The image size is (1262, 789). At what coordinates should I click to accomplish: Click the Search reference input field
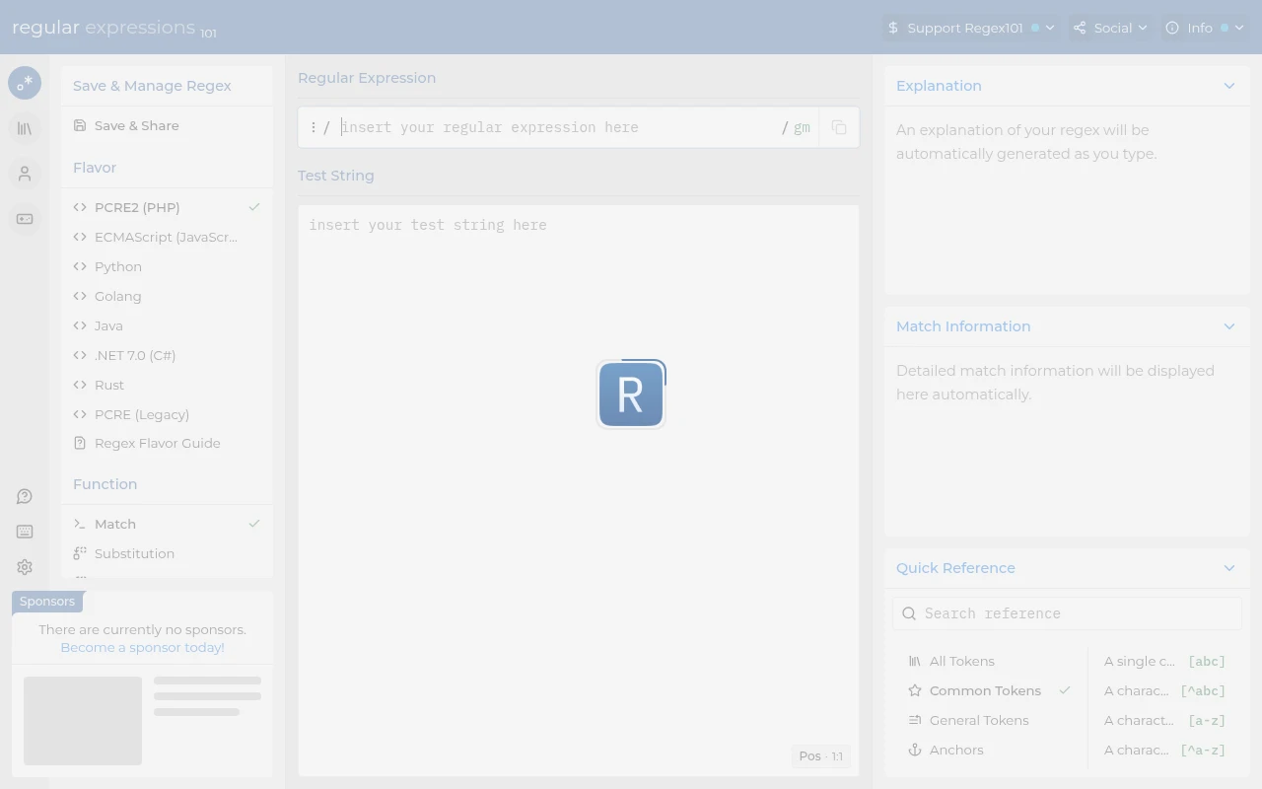(1075, 613)
